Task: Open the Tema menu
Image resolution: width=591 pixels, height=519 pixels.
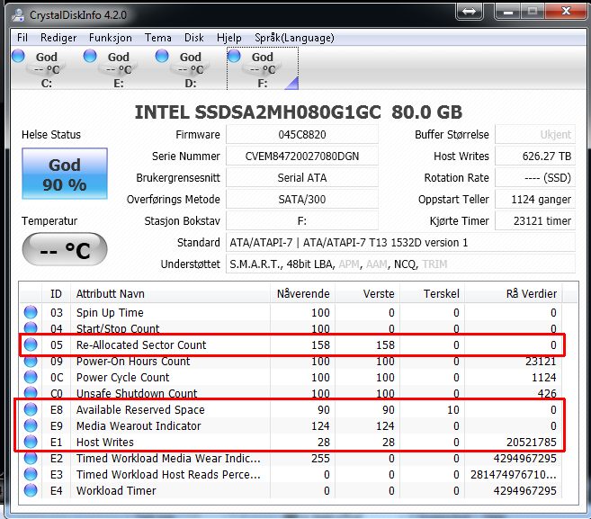Action: click(158, 38)
